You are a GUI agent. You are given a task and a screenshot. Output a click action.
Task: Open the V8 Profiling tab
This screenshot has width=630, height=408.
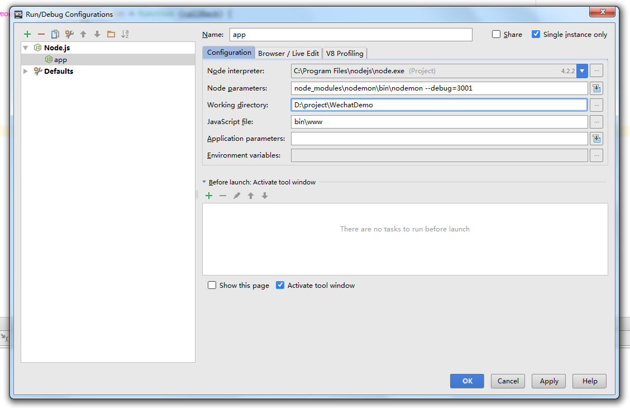point(345,54)
